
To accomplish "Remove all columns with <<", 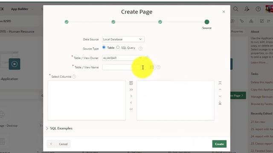I will [131, 109].
